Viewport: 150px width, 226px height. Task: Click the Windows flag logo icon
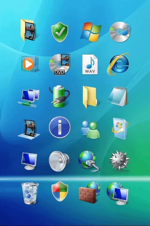91,32
